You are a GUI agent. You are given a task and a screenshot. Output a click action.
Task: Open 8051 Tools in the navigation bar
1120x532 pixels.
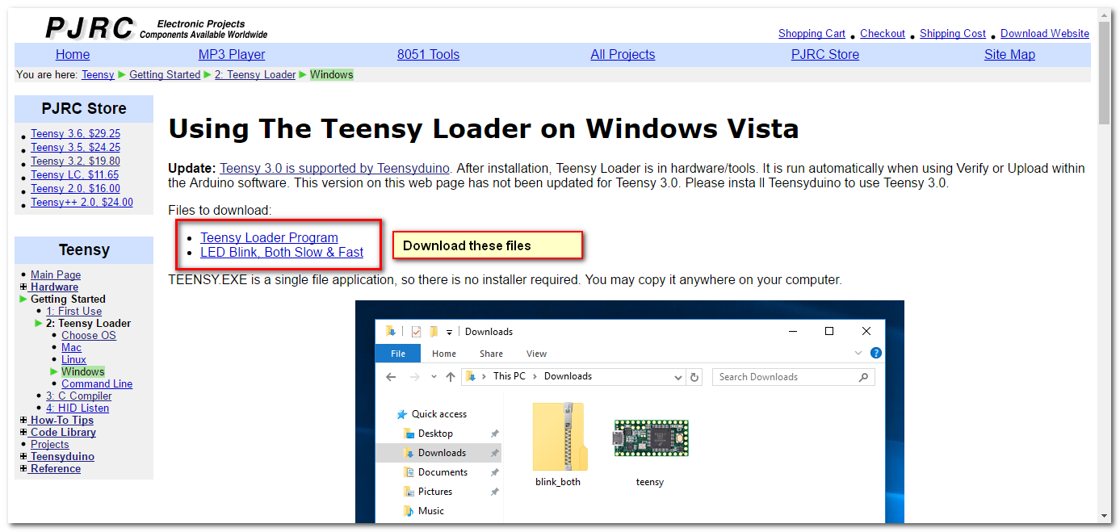428,55
